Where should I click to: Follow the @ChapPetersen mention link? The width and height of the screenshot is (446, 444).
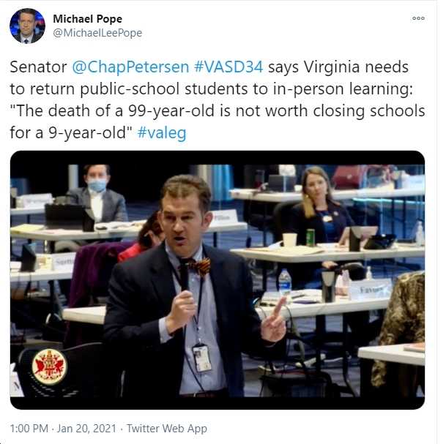[130, 67]
